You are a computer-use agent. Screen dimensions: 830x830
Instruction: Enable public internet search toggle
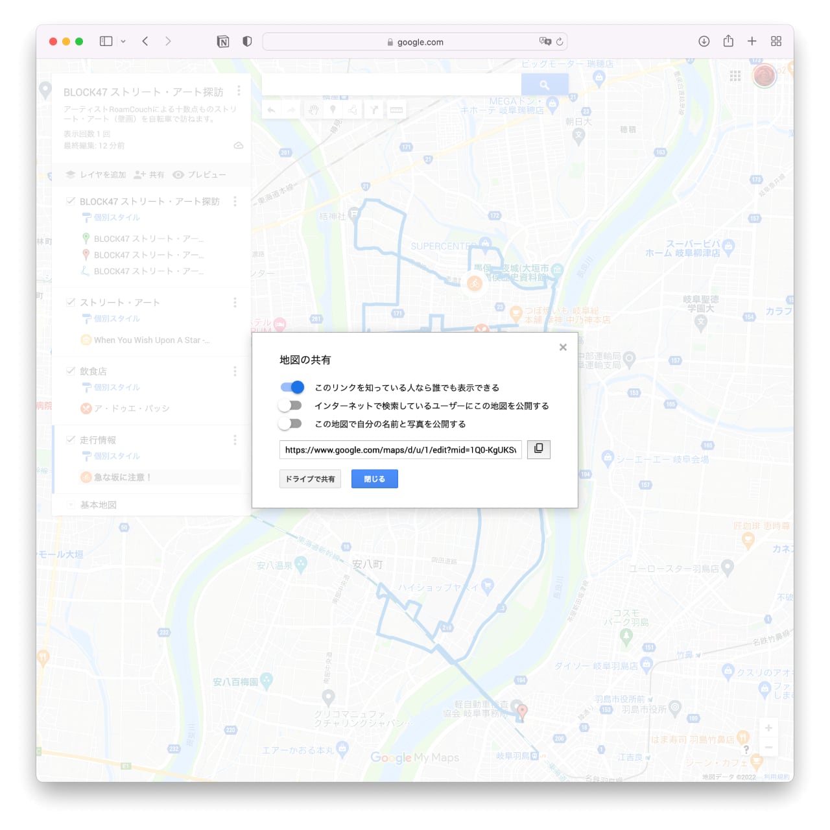pyautogui.click(x=290, y=405)
